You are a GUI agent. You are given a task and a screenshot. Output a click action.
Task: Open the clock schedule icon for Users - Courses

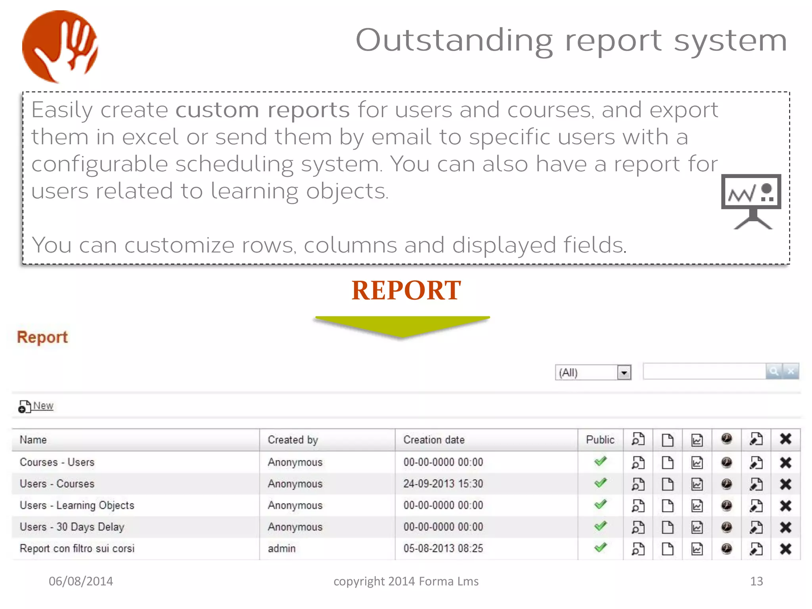click(726, 484)
